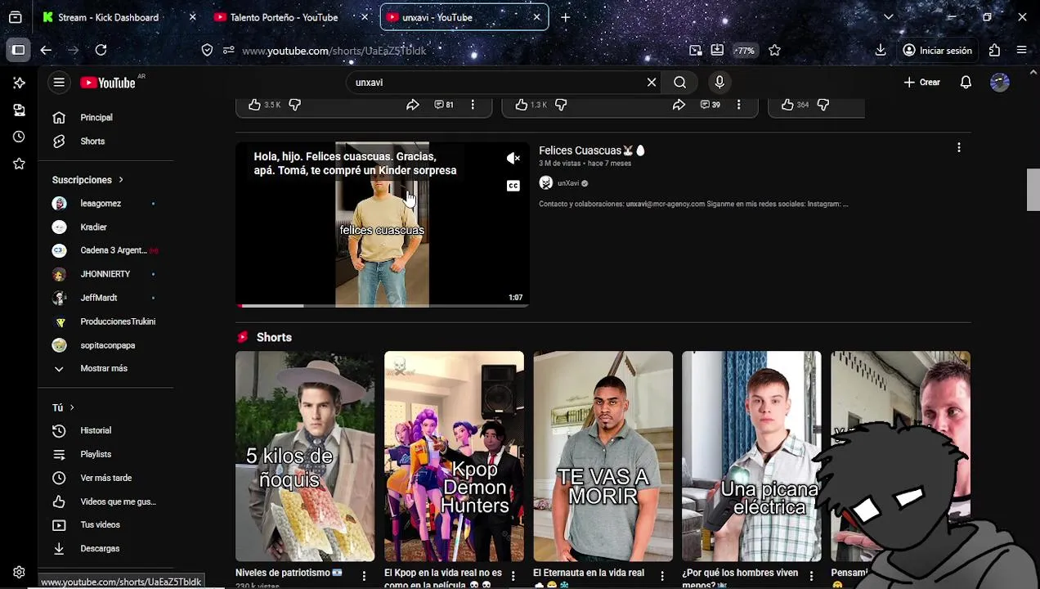Image resolution: width=1040 pixels, height=589 pixels.
Task: Open Ver más tarde list
Action: (x=105, y=478)
